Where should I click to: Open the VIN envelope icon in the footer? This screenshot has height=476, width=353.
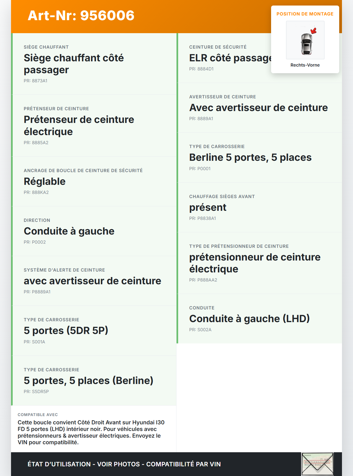[x=317, y=464]
